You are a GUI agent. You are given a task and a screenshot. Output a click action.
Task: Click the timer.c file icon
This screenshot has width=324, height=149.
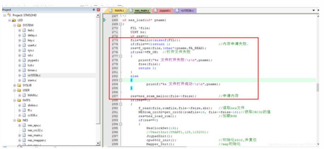[x=24, y=70]
